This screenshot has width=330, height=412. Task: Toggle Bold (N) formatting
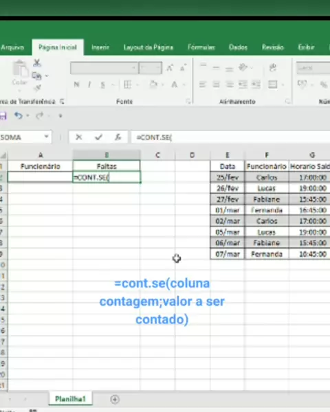pos(76,84)
